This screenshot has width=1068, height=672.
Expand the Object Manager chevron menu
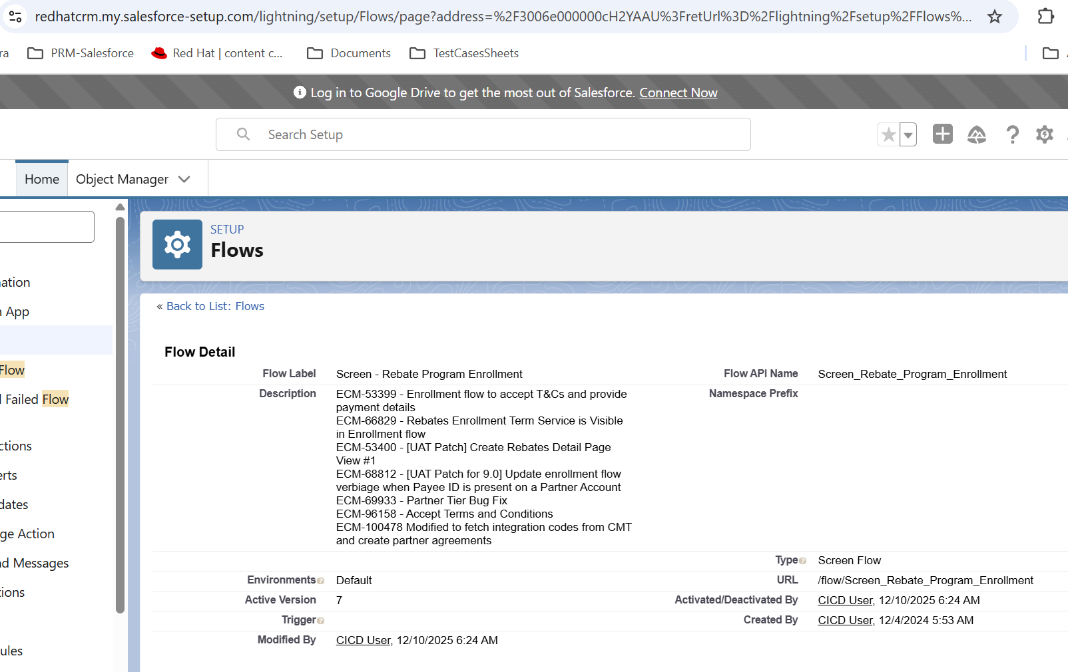point(184,179)
